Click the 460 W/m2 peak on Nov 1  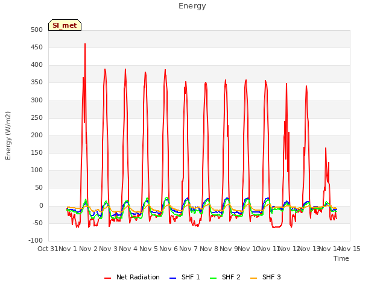(x=85, y=44)
